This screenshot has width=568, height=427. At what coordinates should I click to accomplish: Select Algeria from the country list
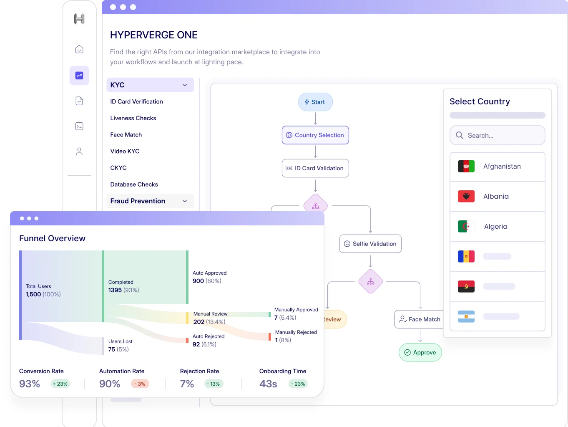click(x=498, y=227)
